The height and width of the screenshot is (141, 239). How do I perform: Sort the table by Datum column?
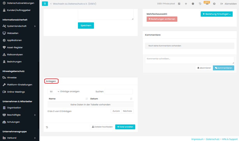tap(111, 99)
